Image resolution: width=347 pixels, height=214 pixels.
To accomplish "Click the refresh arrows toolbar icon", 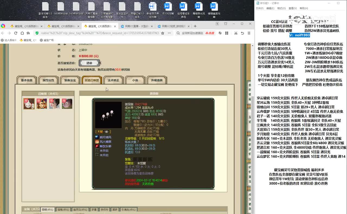I will click(x=220, y=33).
